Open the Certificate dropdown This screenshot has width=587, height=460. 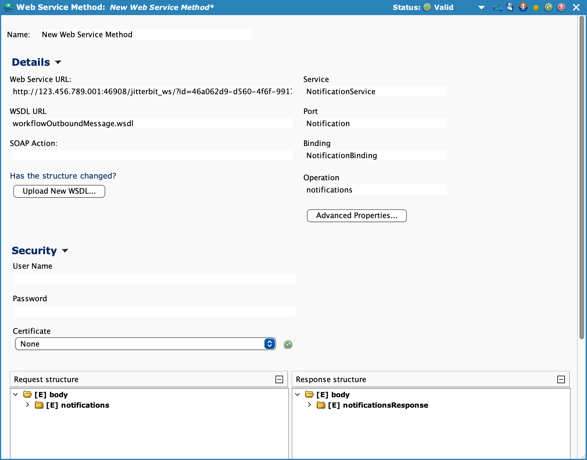pyautogui.click(x=269, y=343)
